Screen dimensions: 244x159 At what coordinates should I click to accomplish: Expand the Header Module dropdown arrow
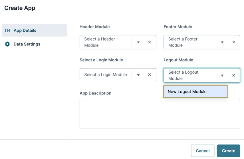pyautogui.click(x=138, y=42)
